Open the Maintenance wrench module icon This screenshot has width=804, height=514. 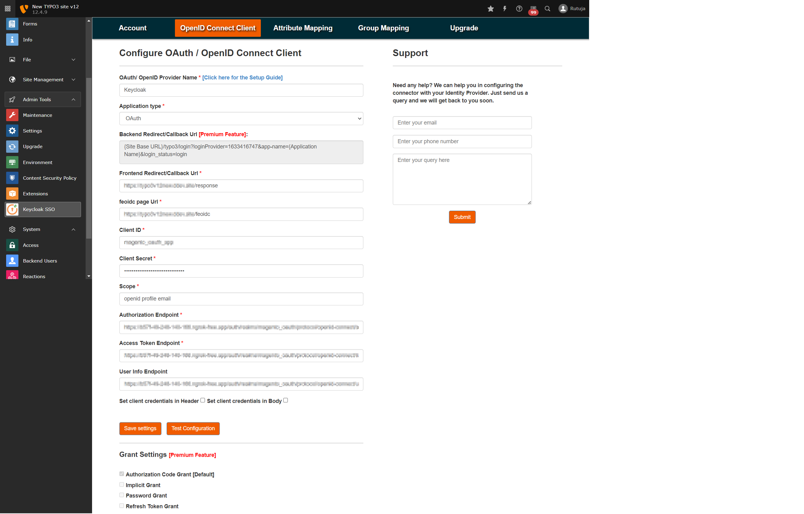pyautogui.click(x=12, y=115)
